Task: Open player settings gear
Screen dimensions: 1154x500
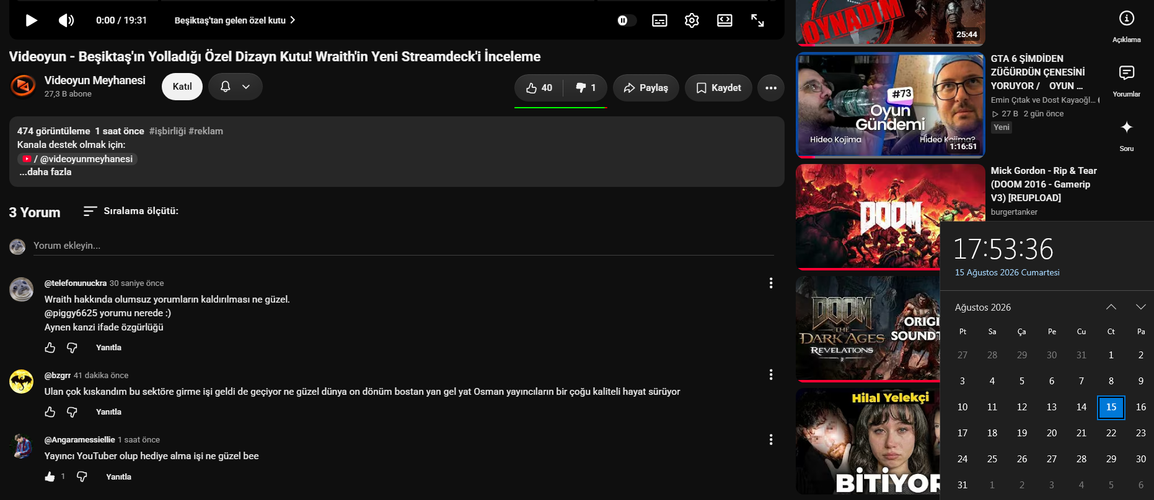Action: (692, 20)
